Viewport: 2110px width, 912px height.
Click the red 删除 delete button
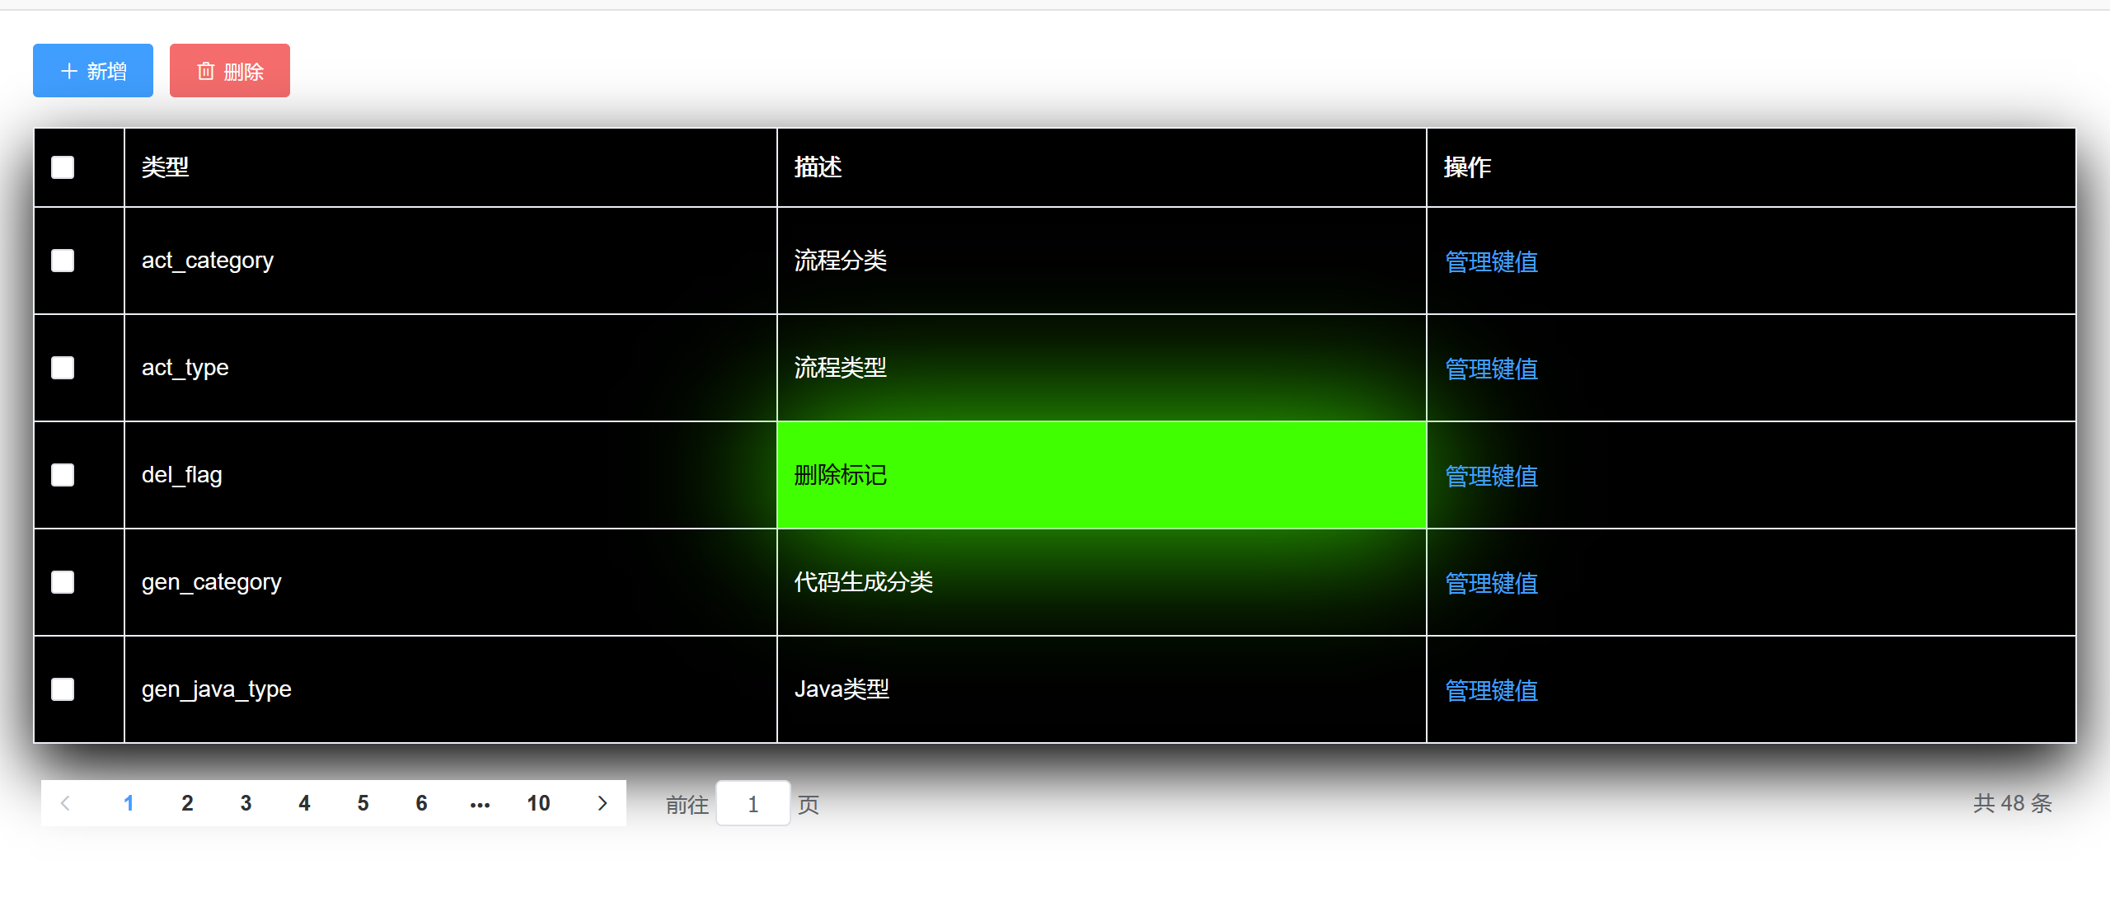pos(230,71)
